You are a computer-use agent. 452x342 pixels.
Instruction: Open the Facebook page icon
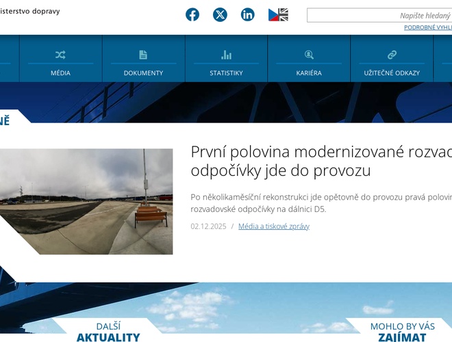192,14
